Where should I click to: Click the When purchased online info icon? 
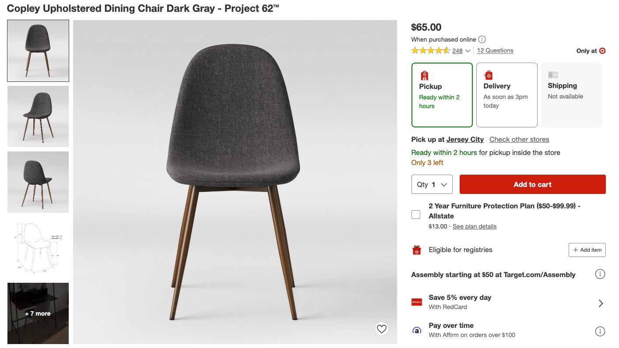[x=482, y=39]
